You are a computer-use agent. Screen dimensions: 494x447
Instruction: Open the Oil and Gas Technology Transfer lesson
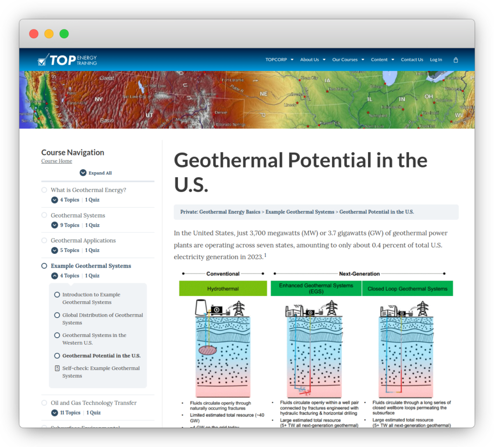[94, 403]
